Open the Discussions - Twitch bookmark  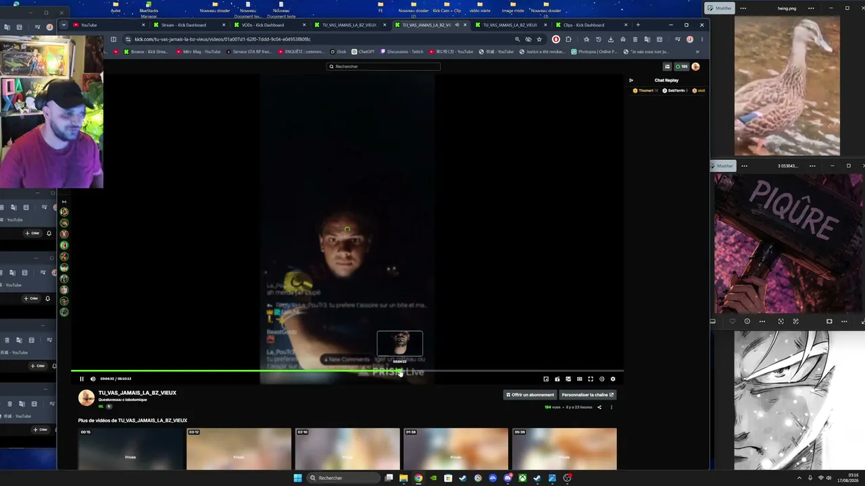pos(402,51)
